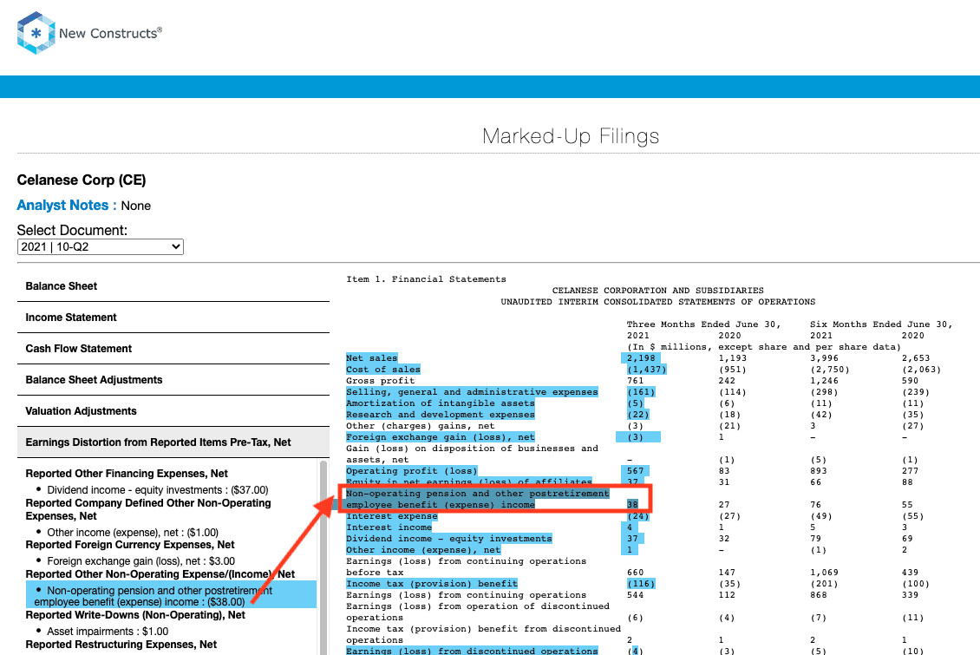Screen dimensions: 980x655
Task: Click the pension income value 38
Action: pos(632,504)
